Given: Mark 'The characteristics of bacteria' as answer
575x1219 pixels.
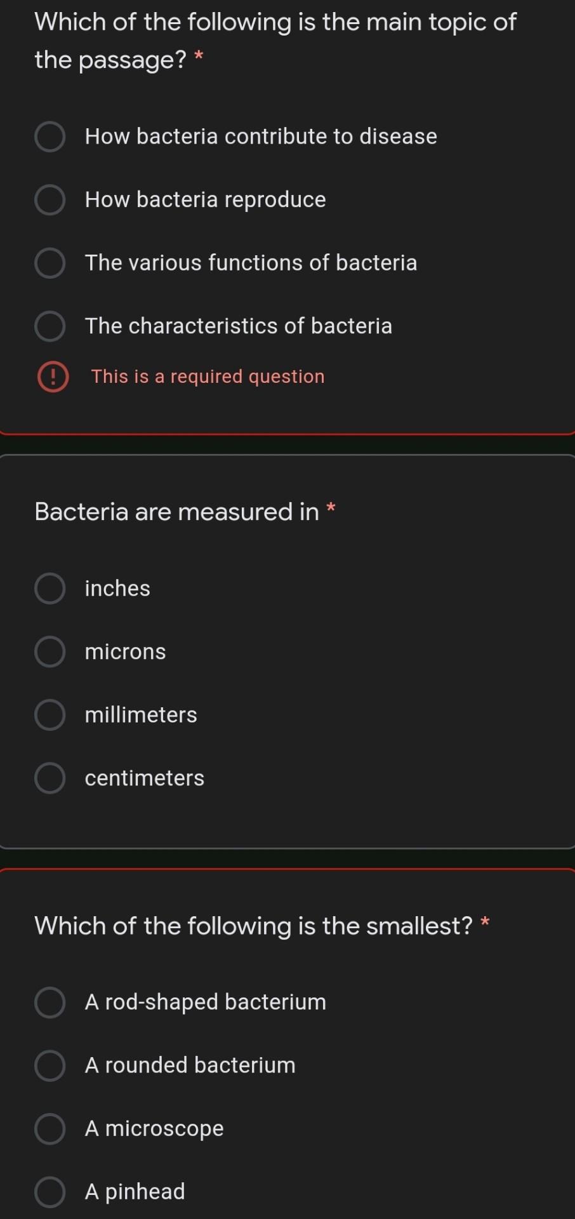Looking at the screenshot, I should click(50, 326).
